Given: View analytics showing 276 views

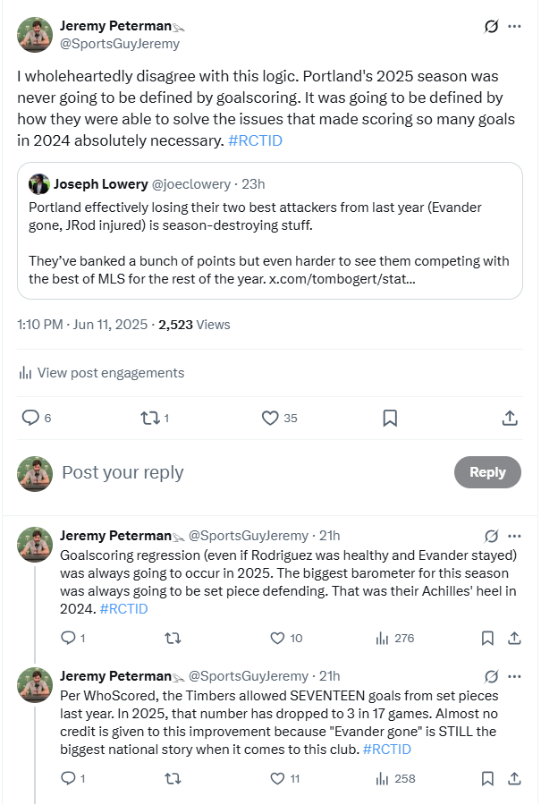Looking at the screenshot, I should (394, 638).
